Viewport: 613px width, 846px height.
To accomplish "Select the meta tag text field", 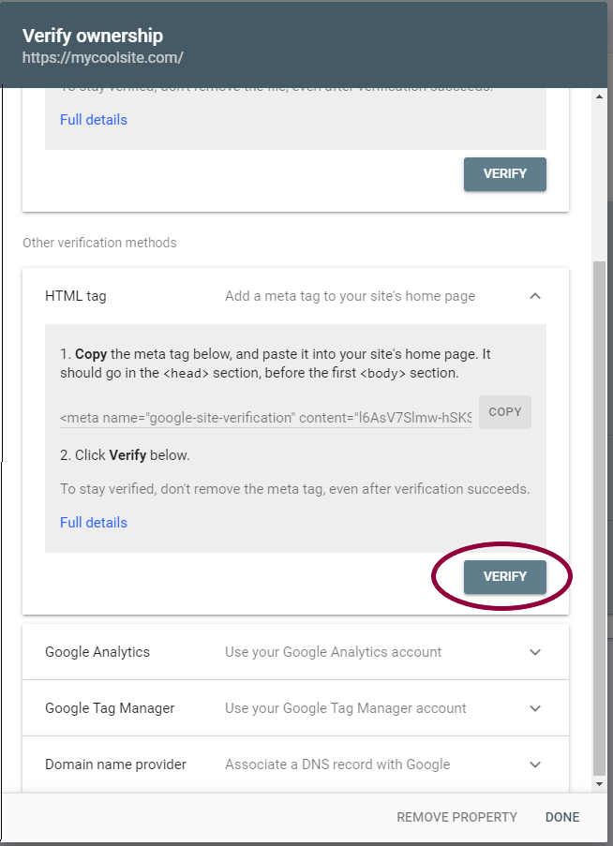I will click(x=265, y=418).
